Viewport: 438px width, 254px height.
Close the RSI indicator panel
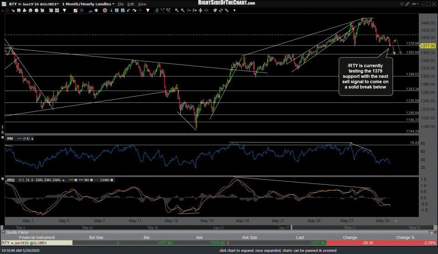pos(3,138)
